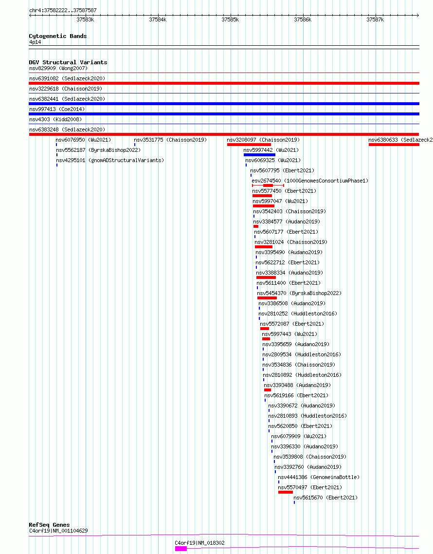The image size is (433, 554).
Task: Select the blue nsv5997442 (Wu2021) bar
Action: click(259, 155)
